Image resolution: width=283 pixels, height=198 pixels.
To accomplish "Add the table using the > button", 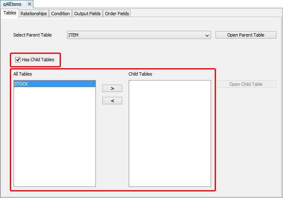I will click(112, 88).
